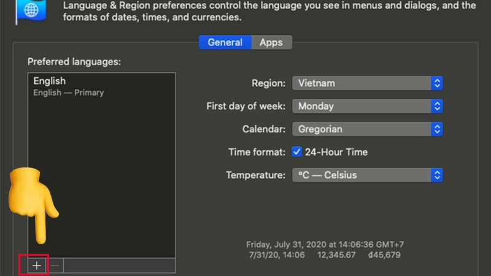491x276 pixels.
Task: Open the First day of week dropdown
Action: tap(367, 106)
